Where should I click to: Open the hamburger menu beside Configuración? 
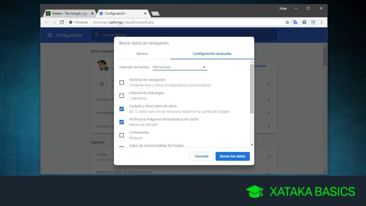point(49,35)
